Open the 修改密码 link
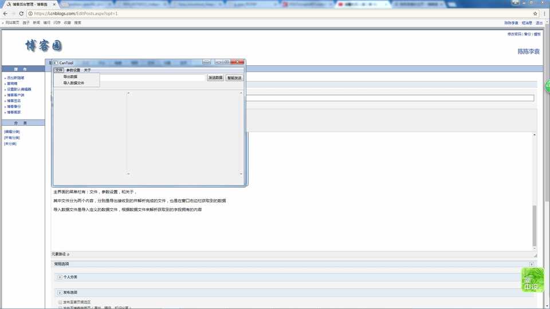The width and height of the screenshot is (550, 309). coord(514,34)
